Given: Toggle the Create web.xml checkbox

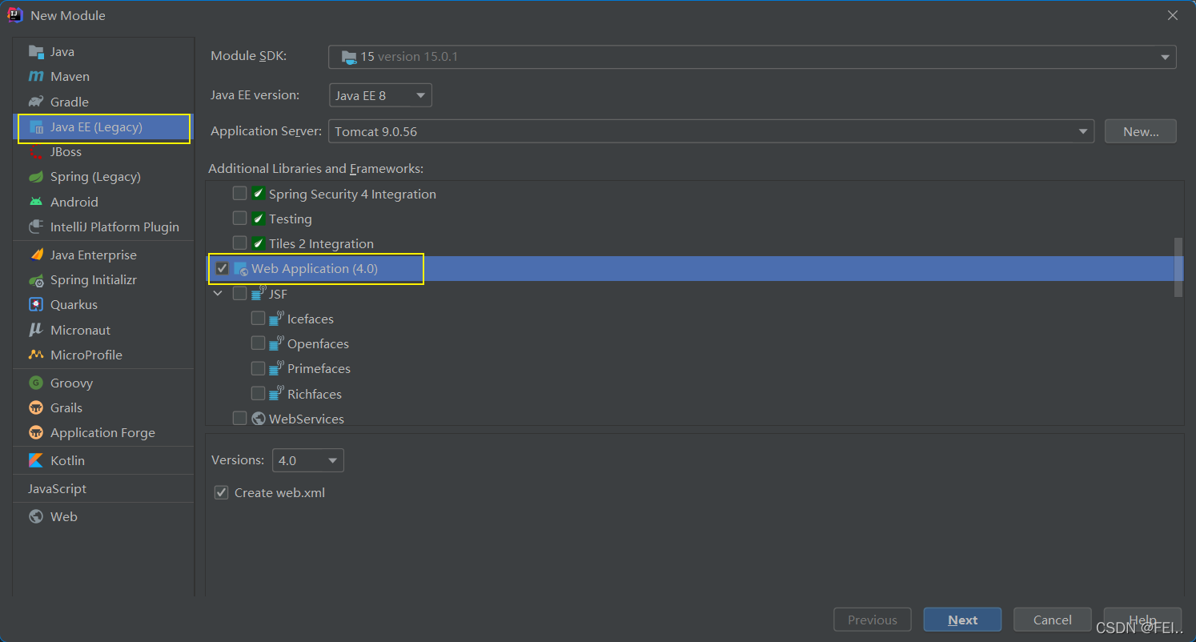Looking at the screenshot, I should [222, 493].
